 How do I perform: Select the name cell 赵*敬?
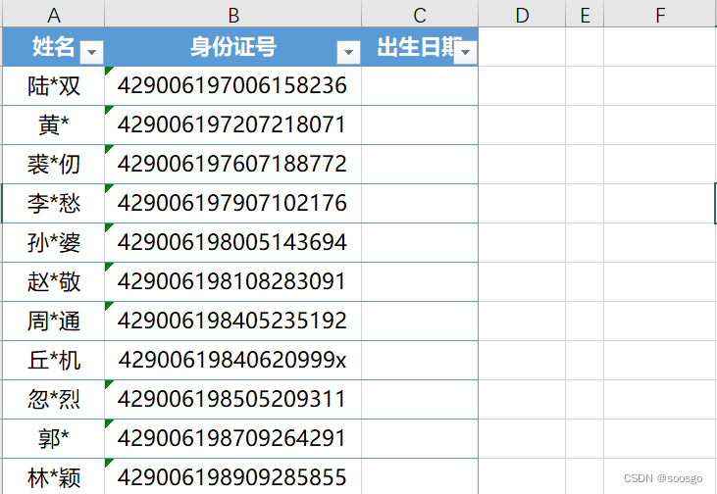pos(54,282)
